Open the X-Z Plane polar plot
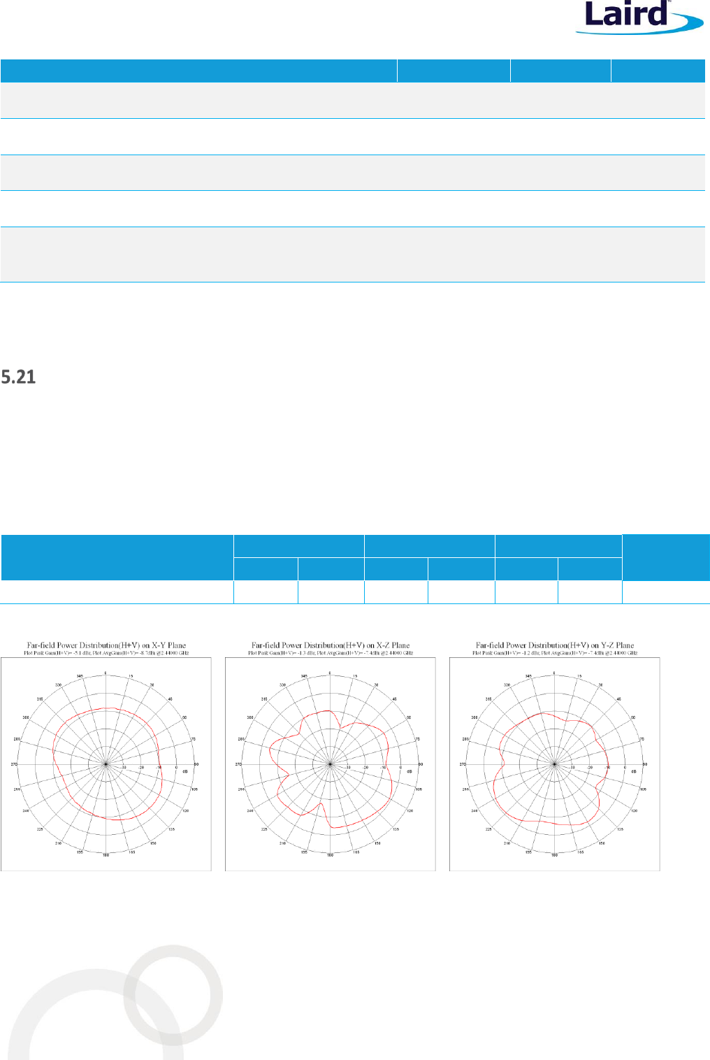 coord(331,764)
